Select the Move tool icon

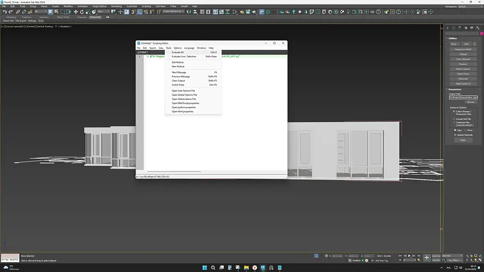pos(75,12)
